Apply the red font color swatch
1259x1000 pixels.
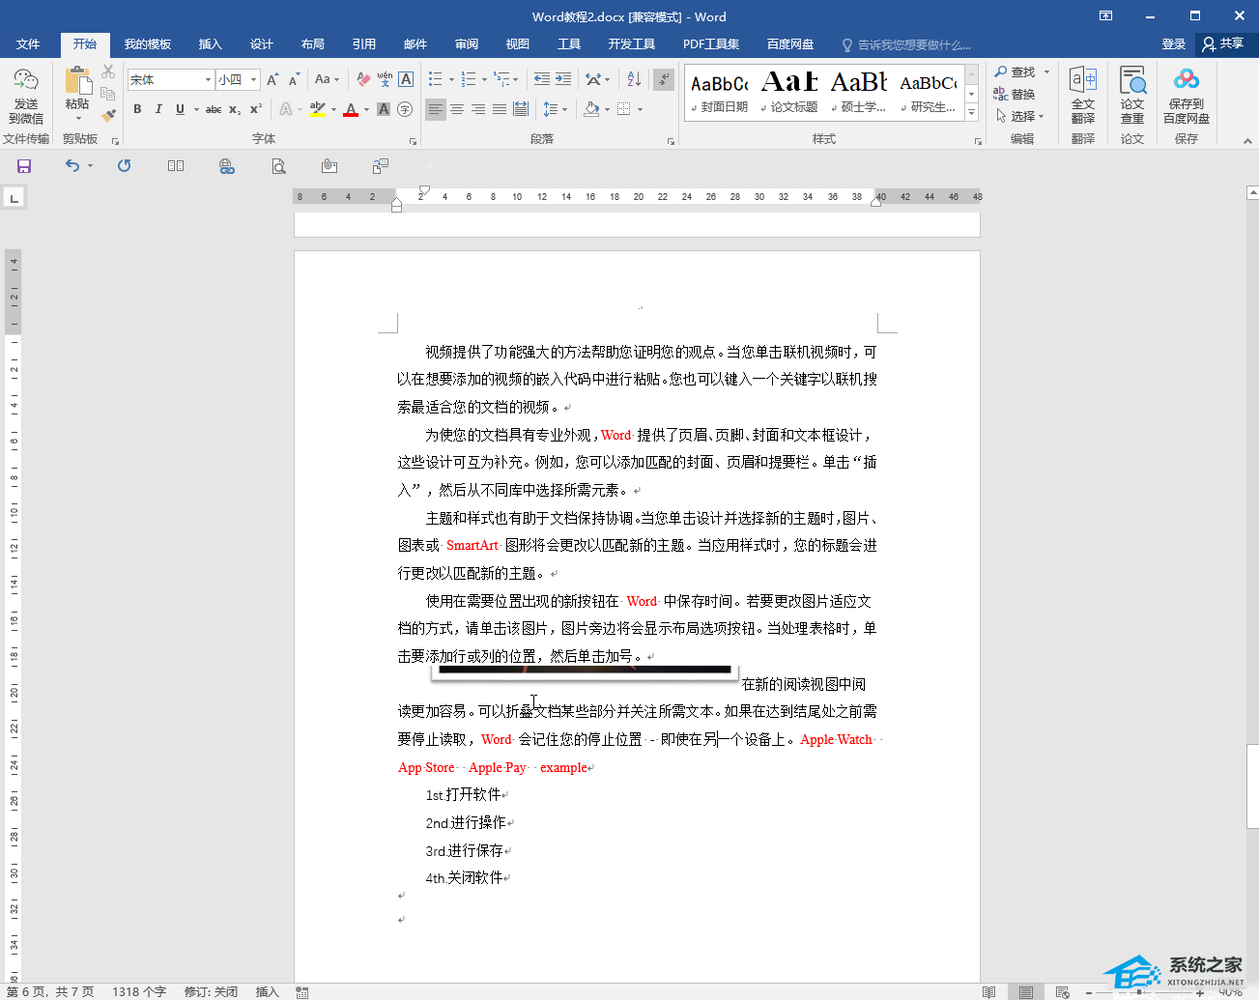(x=351, y=110)
